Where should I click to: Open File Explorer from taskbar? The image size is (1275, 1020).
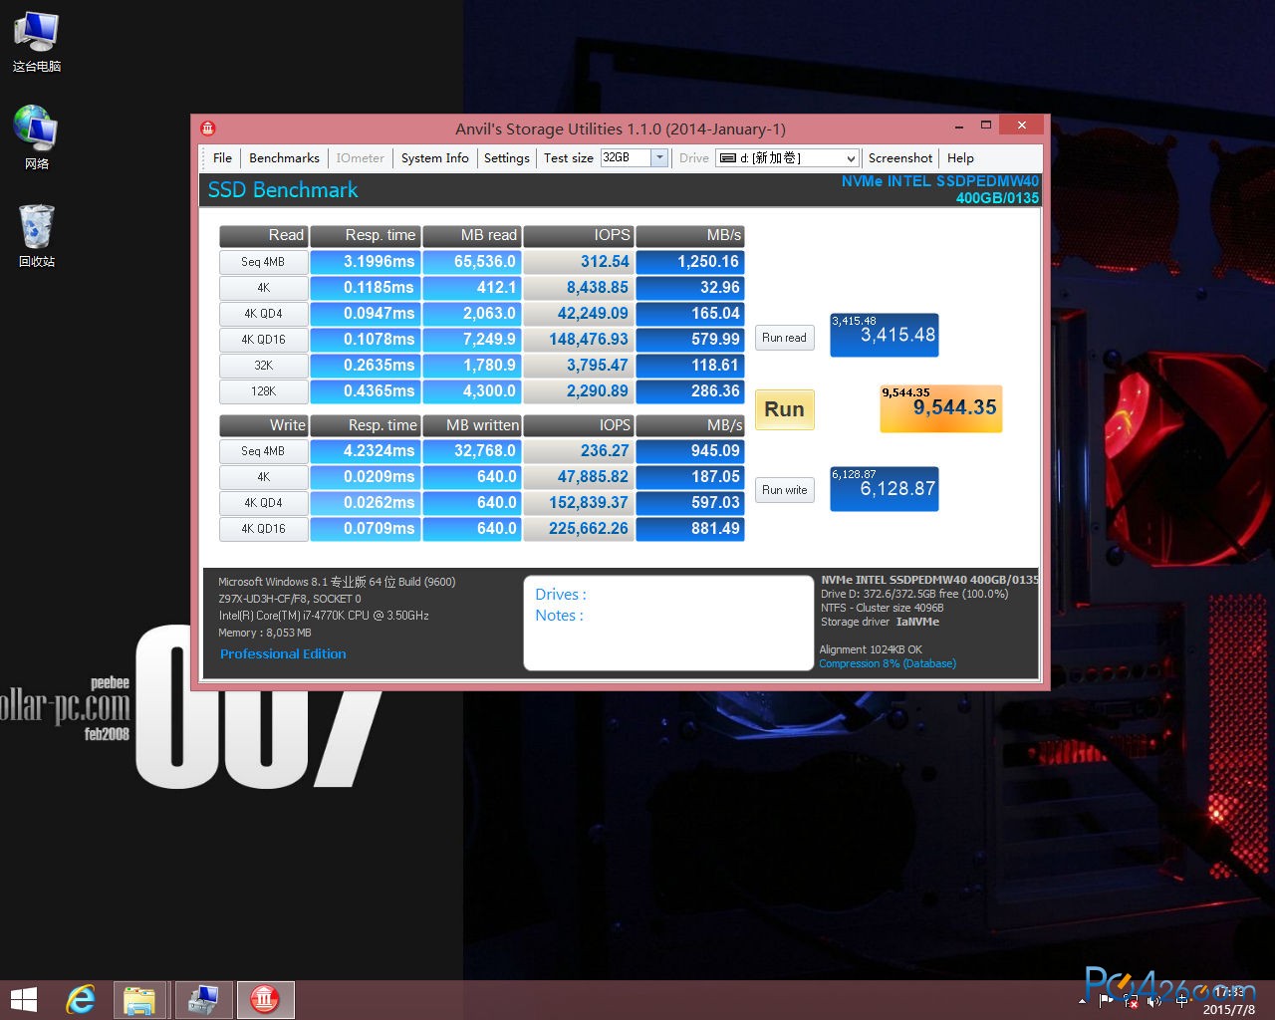click(140, 1000)
